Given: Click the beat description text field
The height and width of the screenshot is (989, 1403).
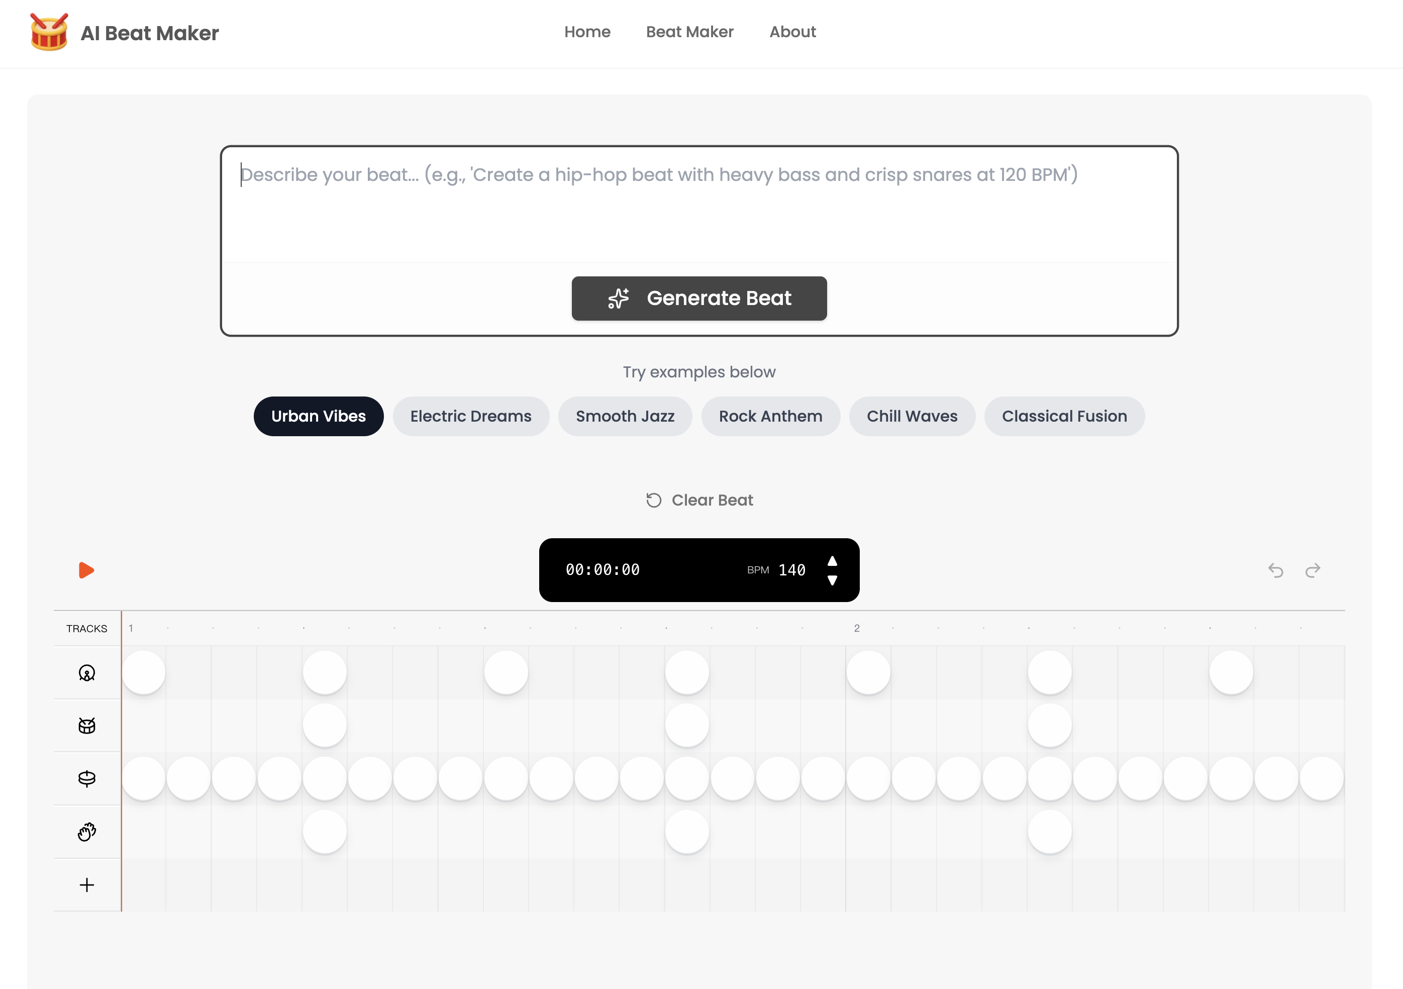Looking at the screenshot, I should (699, 202).
